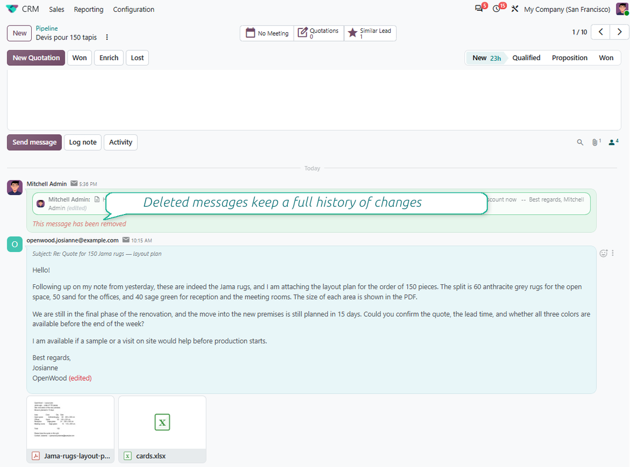Open the conversations messaging icon
This screenshot has height=467, width=630.
click(x=479, y=8)
